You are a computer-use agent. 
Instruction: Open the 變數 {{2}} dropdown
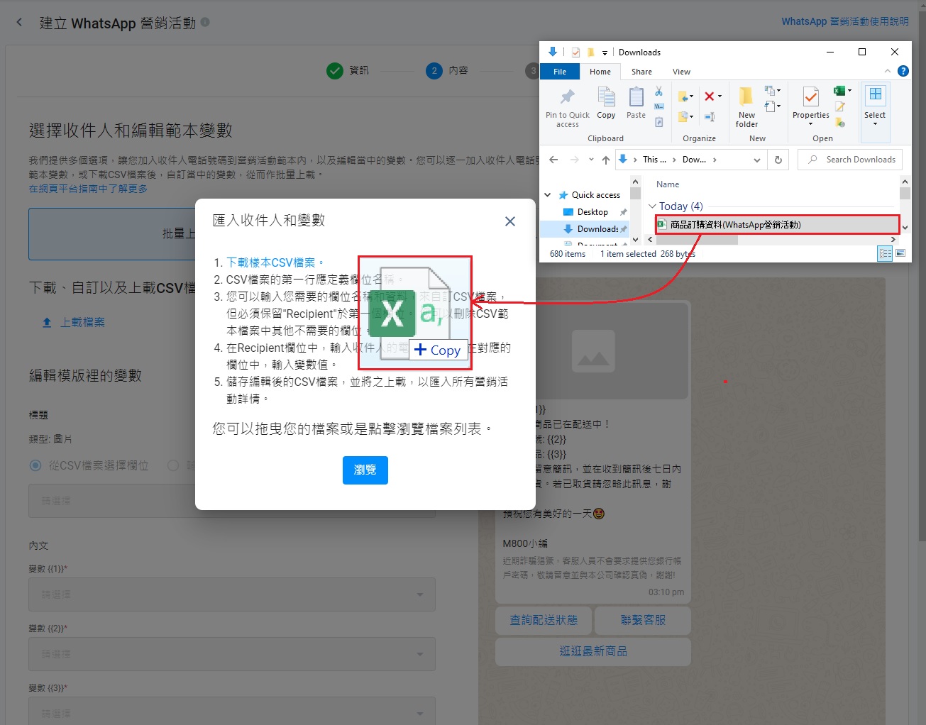(x=232, y=654)
